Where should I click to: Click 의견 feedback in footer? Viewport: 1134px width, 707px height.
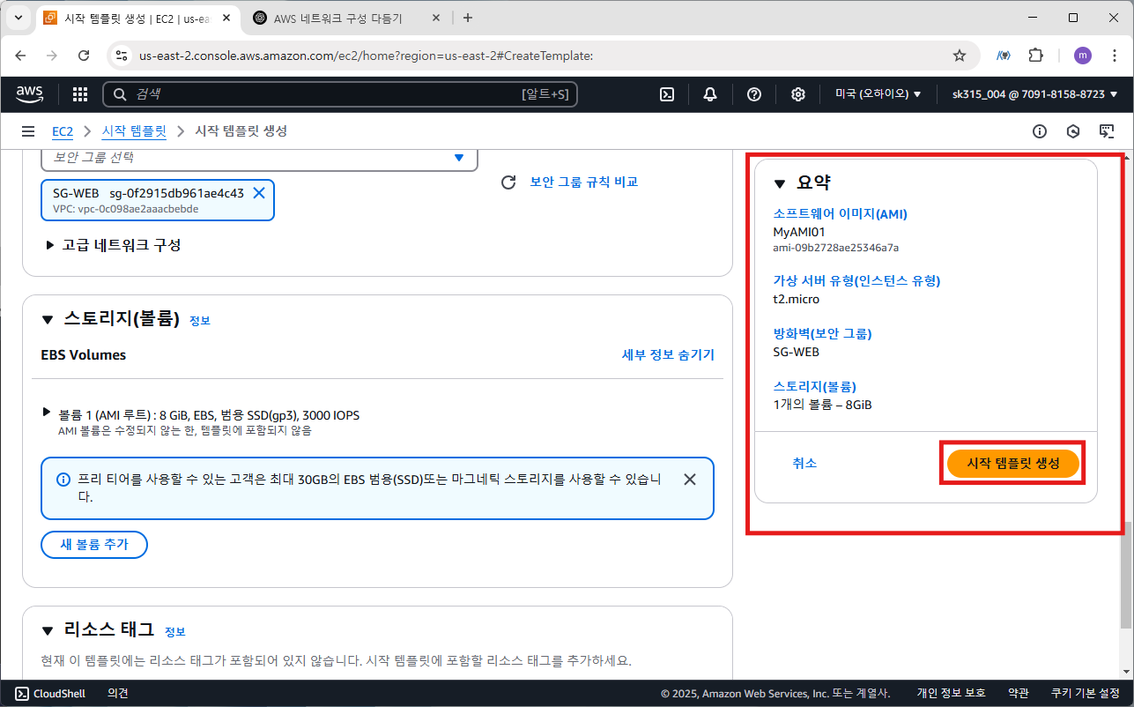pyautogui.click(x=118, y=693)
